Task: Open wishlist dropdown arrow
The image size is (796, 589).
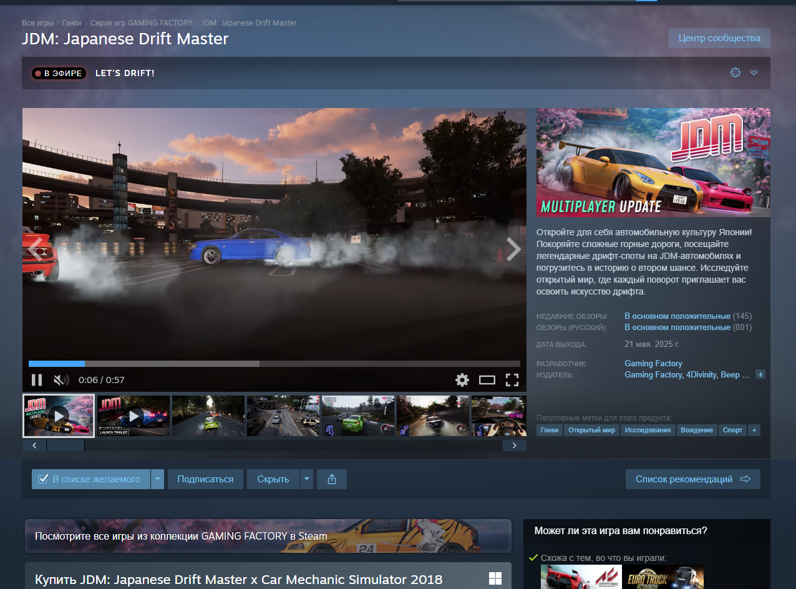Action: coord(158,479)
